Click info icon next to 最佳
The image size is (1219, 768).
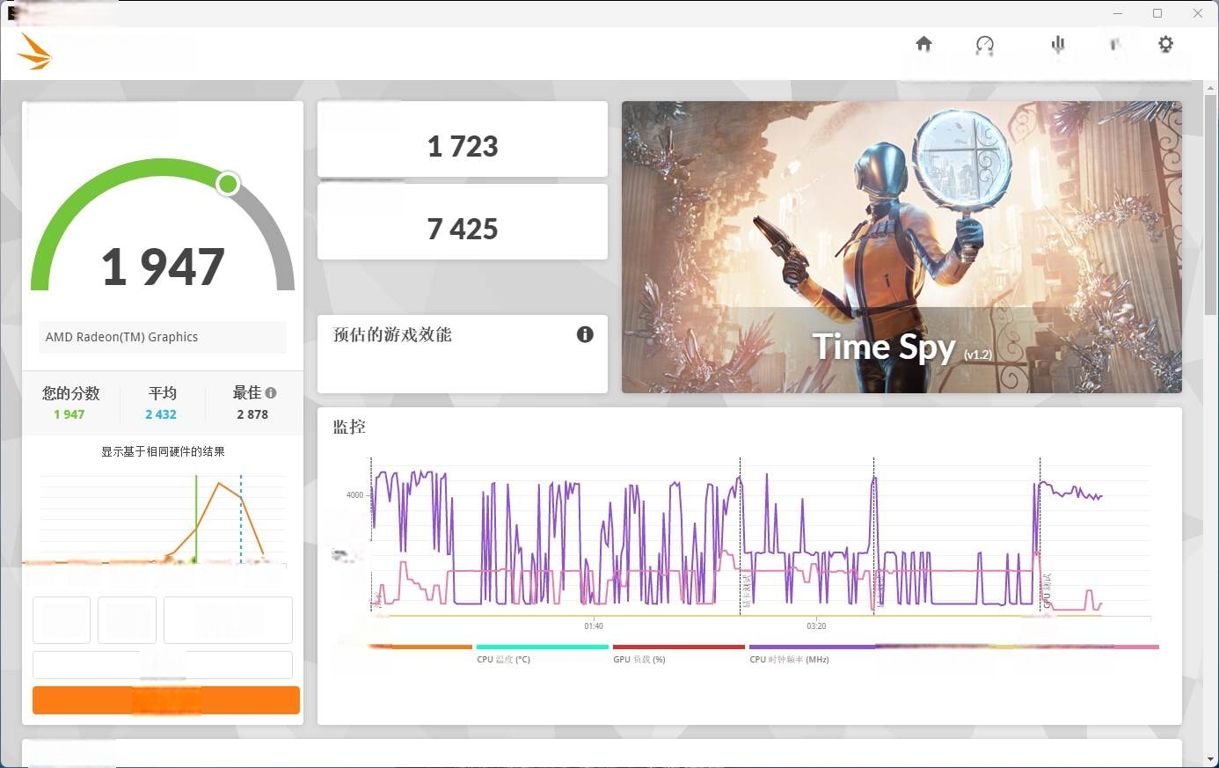click(271, 393)
